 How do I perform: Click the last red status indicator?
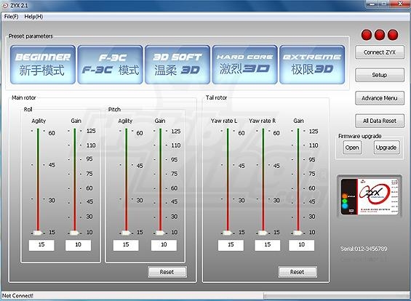pos(393,35)
